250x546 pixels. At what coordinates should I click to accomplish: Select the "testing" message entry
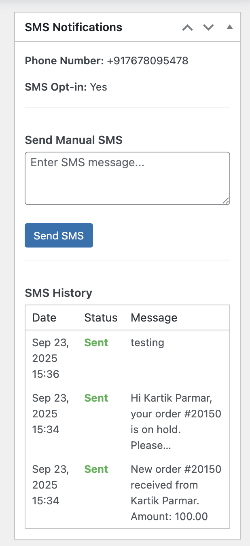147,343
